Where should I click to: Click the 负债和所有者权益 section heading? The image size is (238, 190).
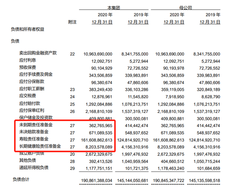pos(27,29)
